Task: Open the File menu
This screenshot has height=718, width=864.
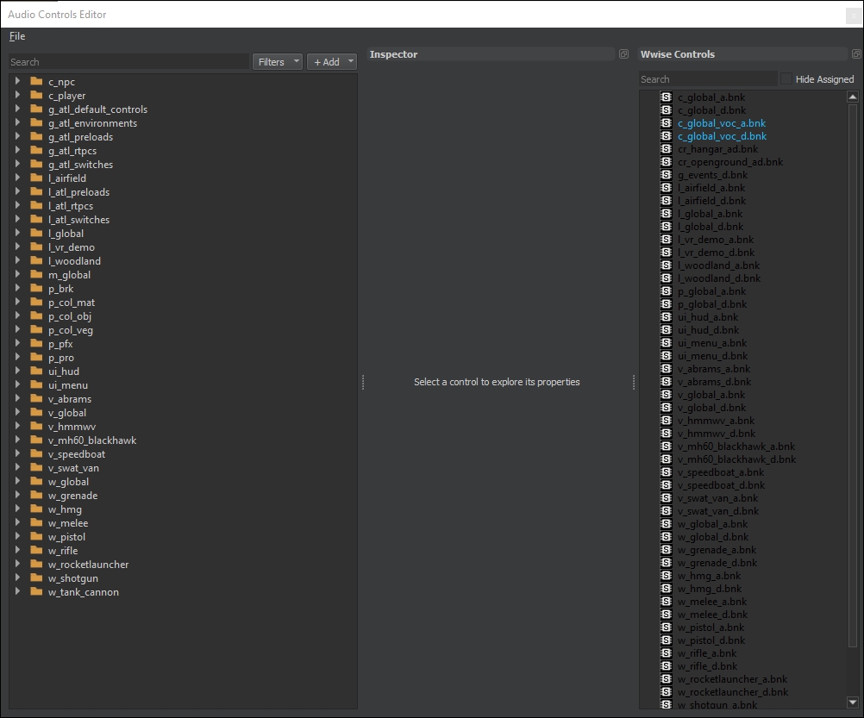Action: 17,36
